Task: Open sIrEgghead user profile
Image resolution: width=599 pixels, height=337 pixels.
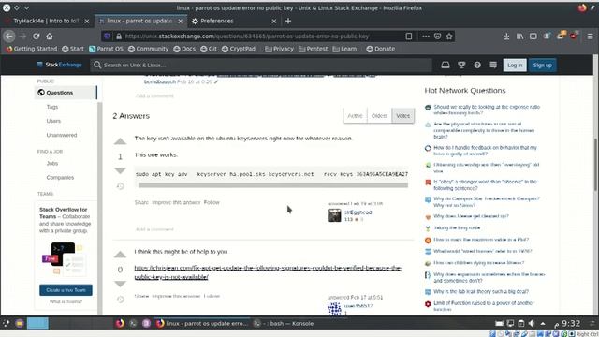Action: click(358, 212)
